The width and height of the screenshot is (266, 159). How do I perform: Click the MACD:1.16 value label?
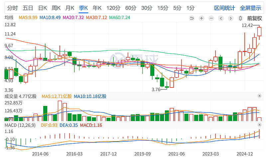click(x=91, y=125)
